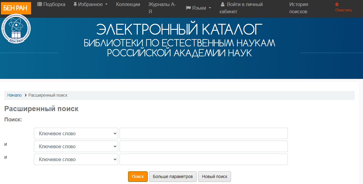Click the Расширенный поиск page heading

coord(41,109)
